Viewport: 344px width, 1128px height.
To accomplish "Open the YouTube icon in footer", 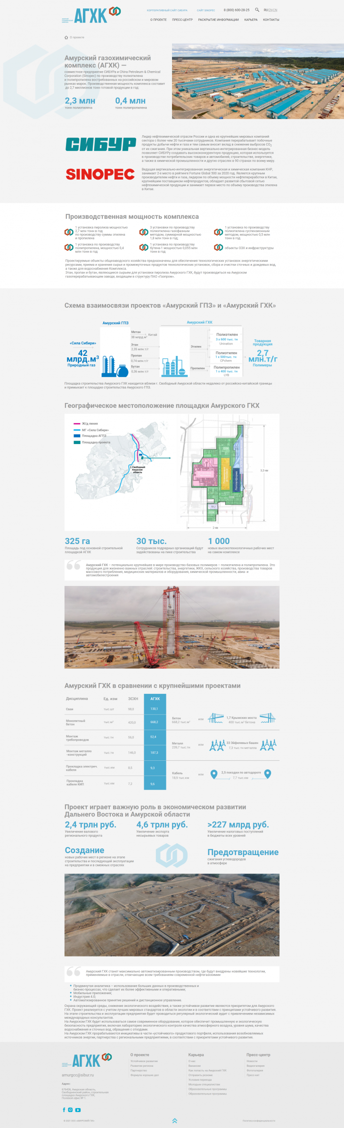I will click(78, 1110).
